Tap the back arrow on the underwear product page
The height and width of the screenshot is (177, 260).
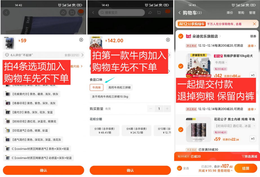click(6, 12)
